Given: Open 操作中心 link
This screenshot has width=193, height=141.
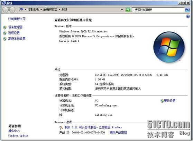Looking at the screenshot, I should 14,131.
